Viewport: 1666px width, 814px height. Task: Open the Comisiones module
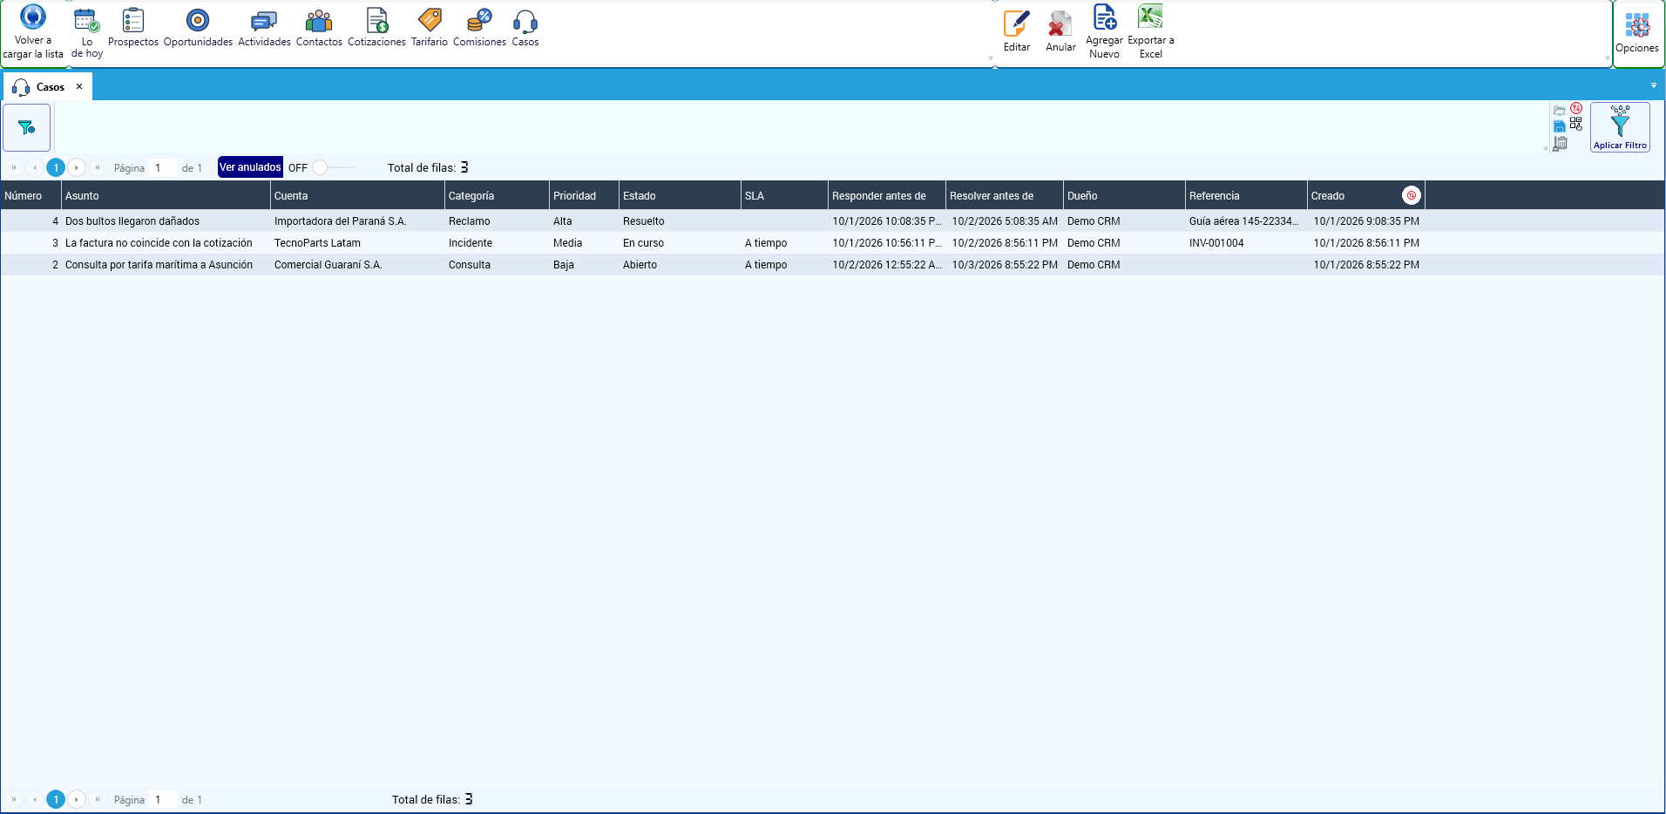[x=479, y=28]
